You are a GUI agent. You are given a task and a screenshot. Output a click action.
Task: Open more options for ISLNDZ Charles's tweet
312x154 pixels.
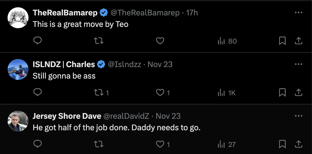click(298, 64)
